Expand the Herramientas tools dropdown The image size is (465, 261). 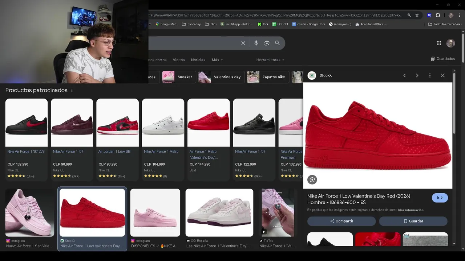pos(270,60)
